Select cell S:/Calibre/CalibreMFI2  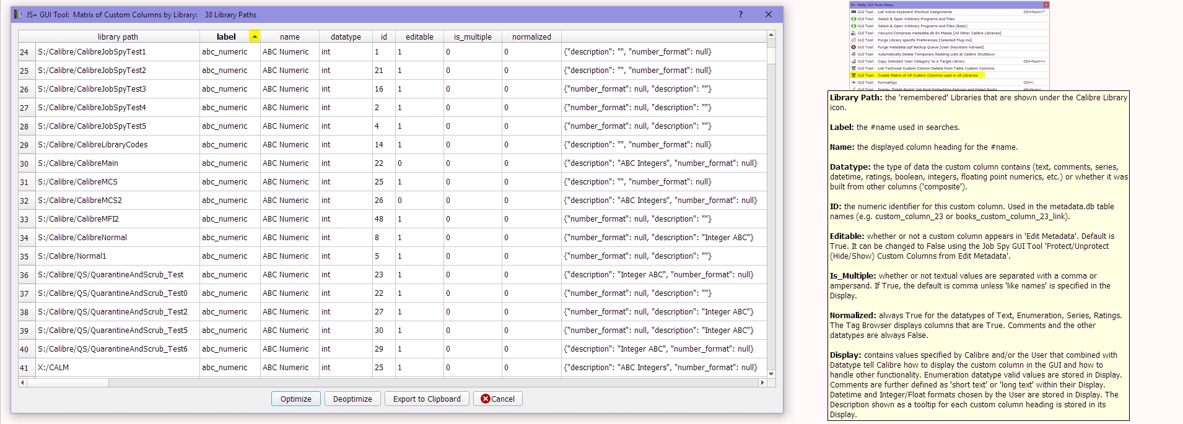click(x=117, y=219)
